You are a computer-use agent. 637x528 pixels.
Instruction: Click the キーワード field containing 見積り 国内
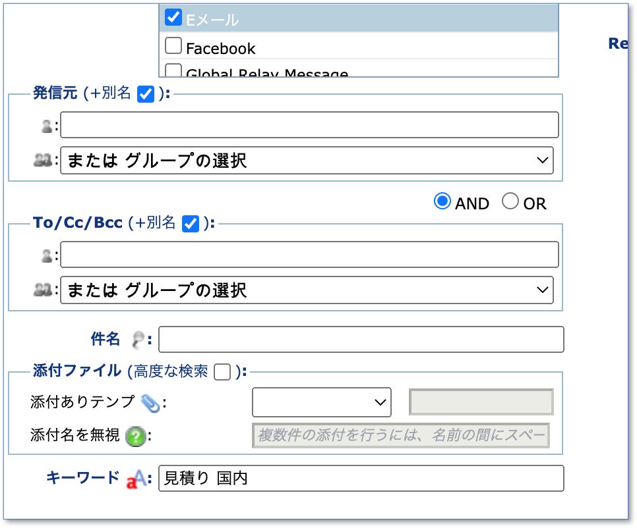click(x=361, y=479)
